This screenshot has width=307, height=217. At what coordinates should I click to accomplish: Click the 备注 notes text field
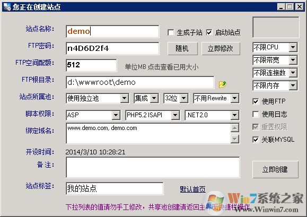(x=153, y=168)
